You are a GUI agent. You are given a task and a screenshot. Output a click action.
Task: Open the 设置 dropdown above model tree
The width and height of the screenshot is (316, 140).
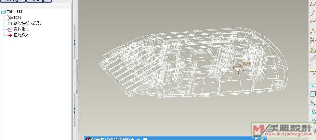point(39,1)
